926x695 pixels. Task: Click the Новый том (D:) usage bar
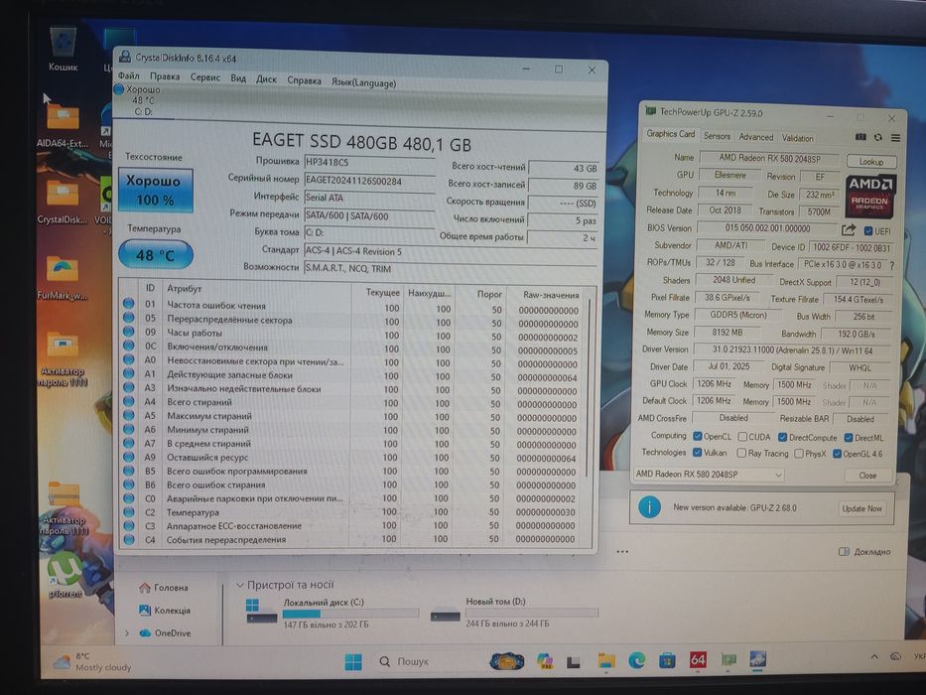(x=531, y=613)
